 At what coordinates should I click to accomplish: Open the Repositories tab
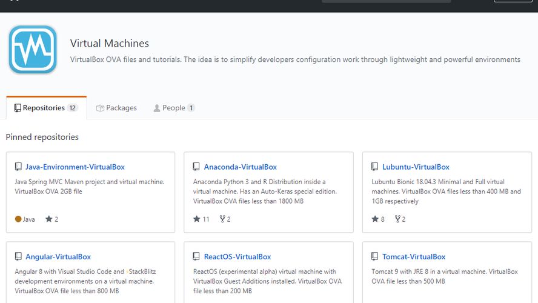[46, 108]
